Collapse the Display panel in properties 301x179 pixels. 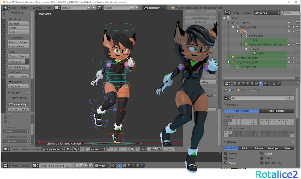(225, 142)
